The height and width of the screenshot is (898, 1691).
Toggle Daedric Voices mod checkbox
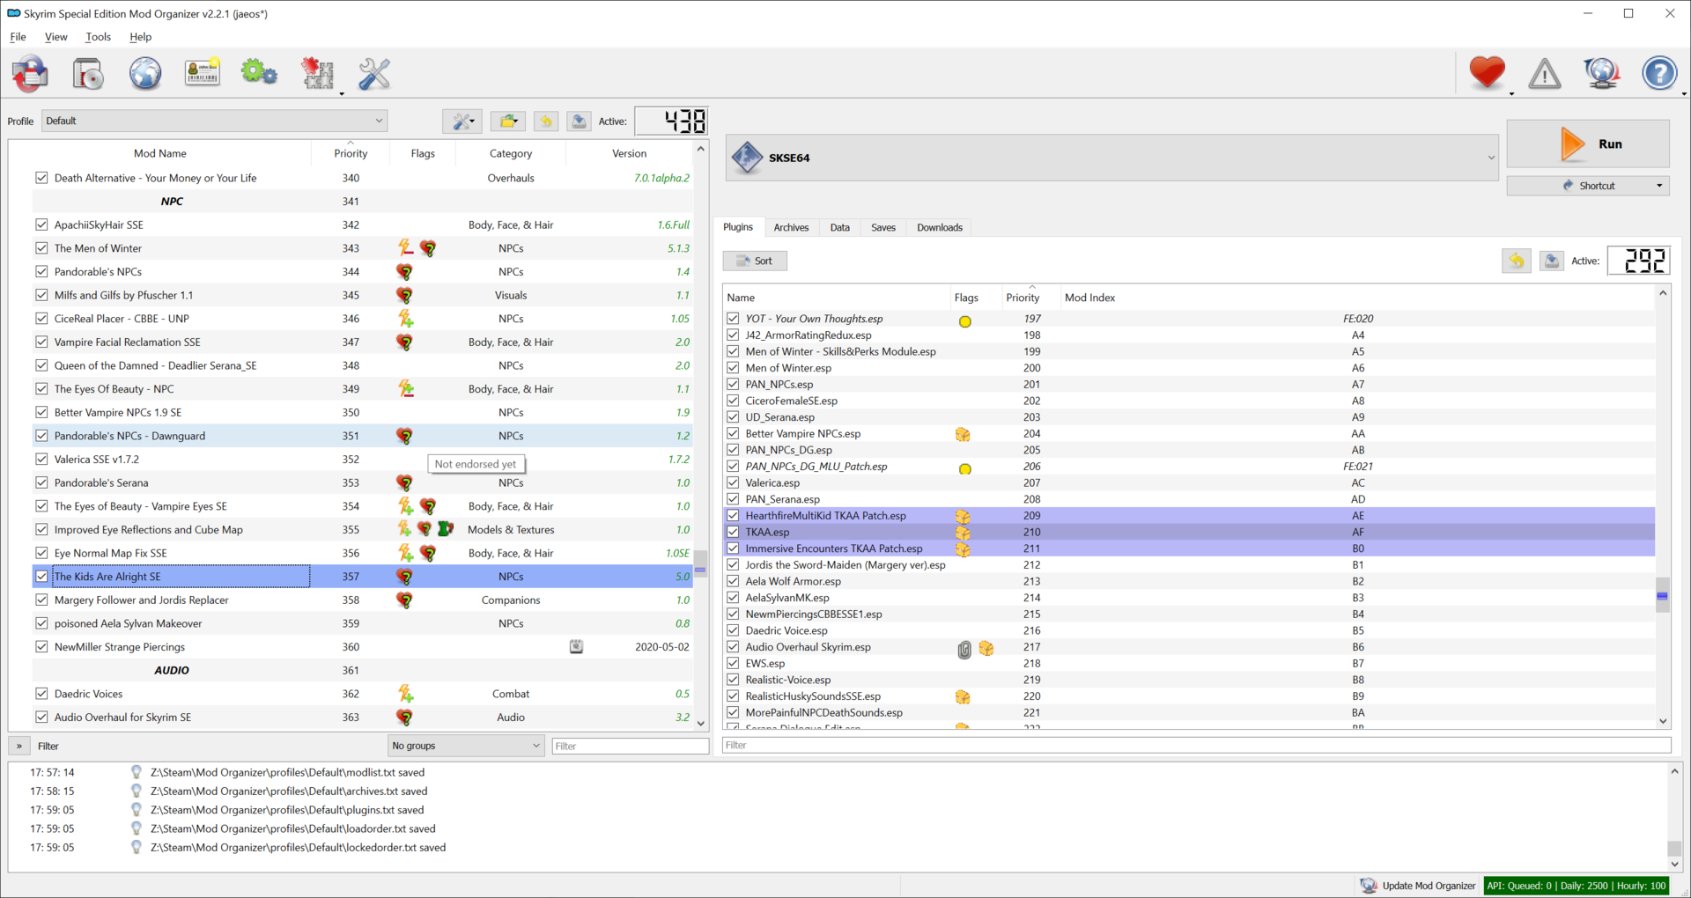[41, 694]
